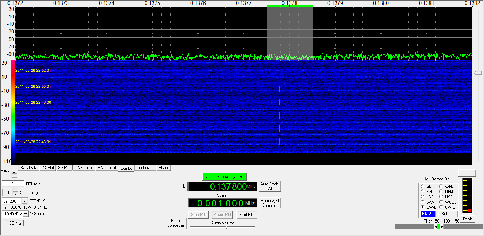Open the V Scale dB/Div dropdown
The height and width of the screenshot is (236, 484).
pyautogui.click(x=26, y=214)
